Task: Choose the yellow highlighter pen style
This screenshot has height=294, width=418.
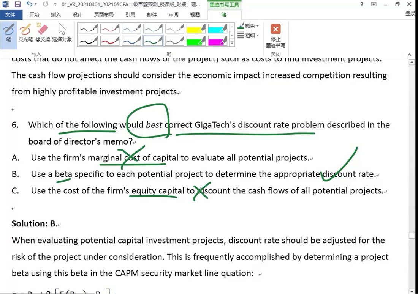Action: (x=196, y=28)
